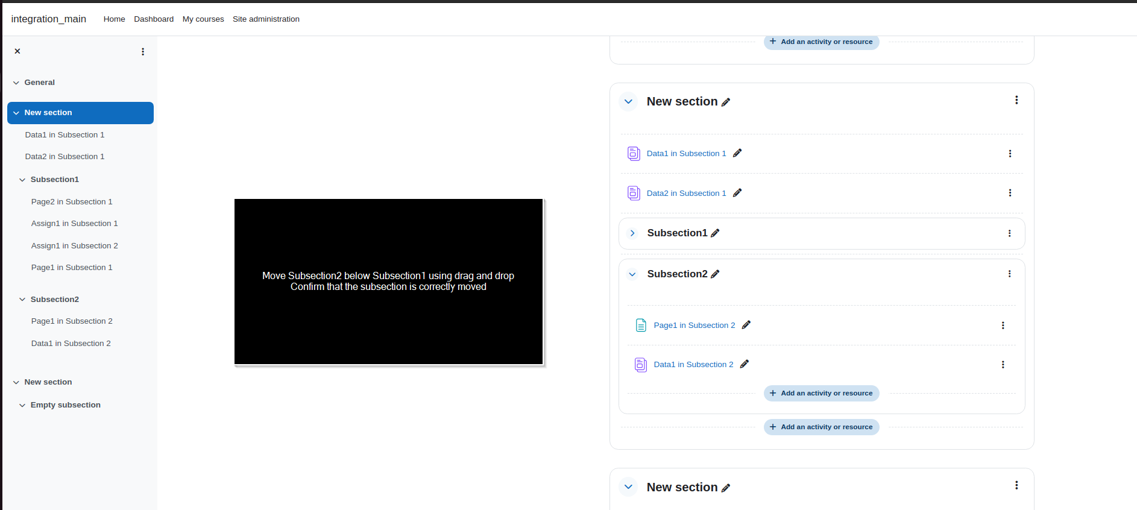This screenshot has height=510, width=1137.
Task: Open Subsection1 heading link
Action: click(x=677, y=233)
